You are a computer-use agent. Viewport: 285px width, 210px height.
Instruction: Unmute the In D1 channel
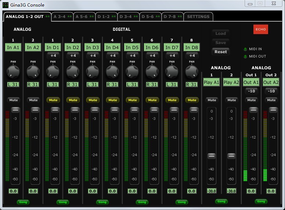(53, 100)
